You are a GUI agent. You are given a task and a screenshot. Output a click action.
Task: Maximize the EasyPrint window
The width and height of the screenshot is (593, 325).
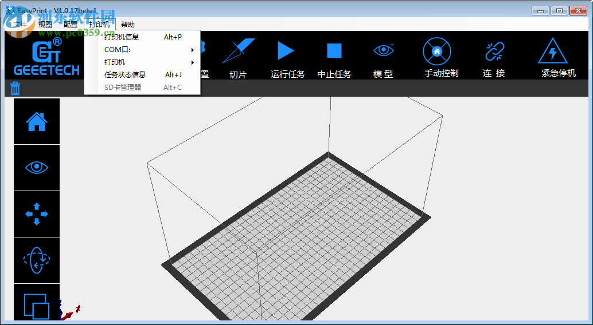[559, 11]
